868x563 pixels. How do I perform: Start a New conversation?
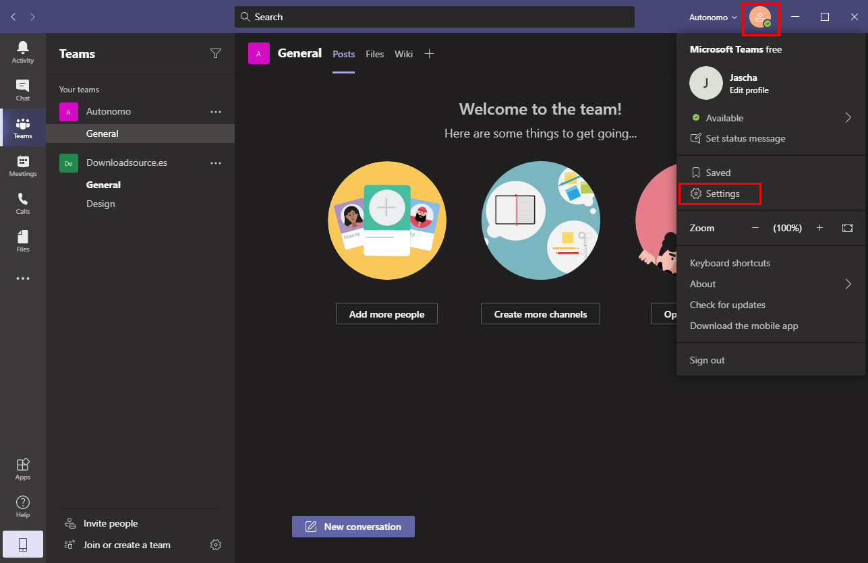[x=353, y=527]
